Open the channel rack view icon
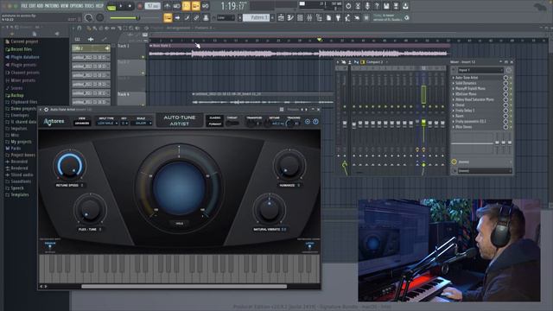 coord(300,17)
